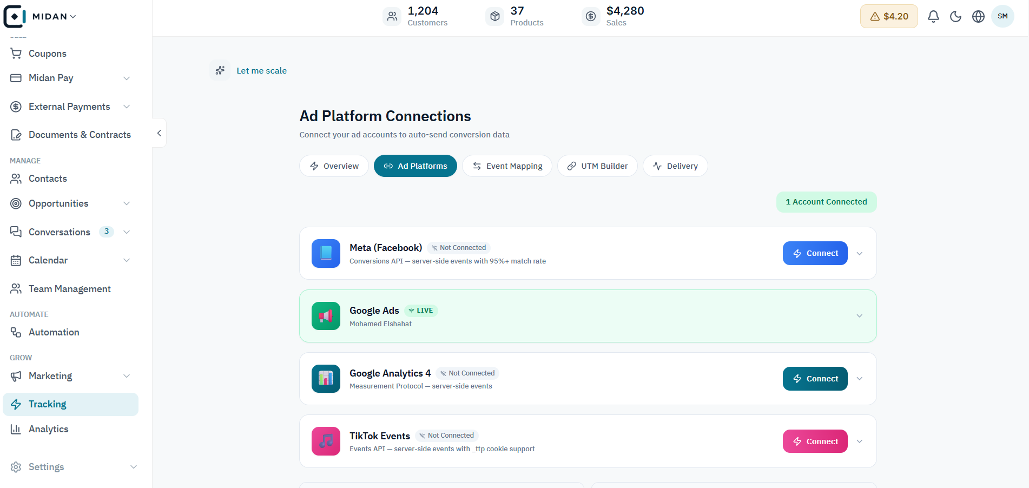Open the Event Mapping tab
The height and width of the screenshot is (488, 1029).
click(507, 166)
